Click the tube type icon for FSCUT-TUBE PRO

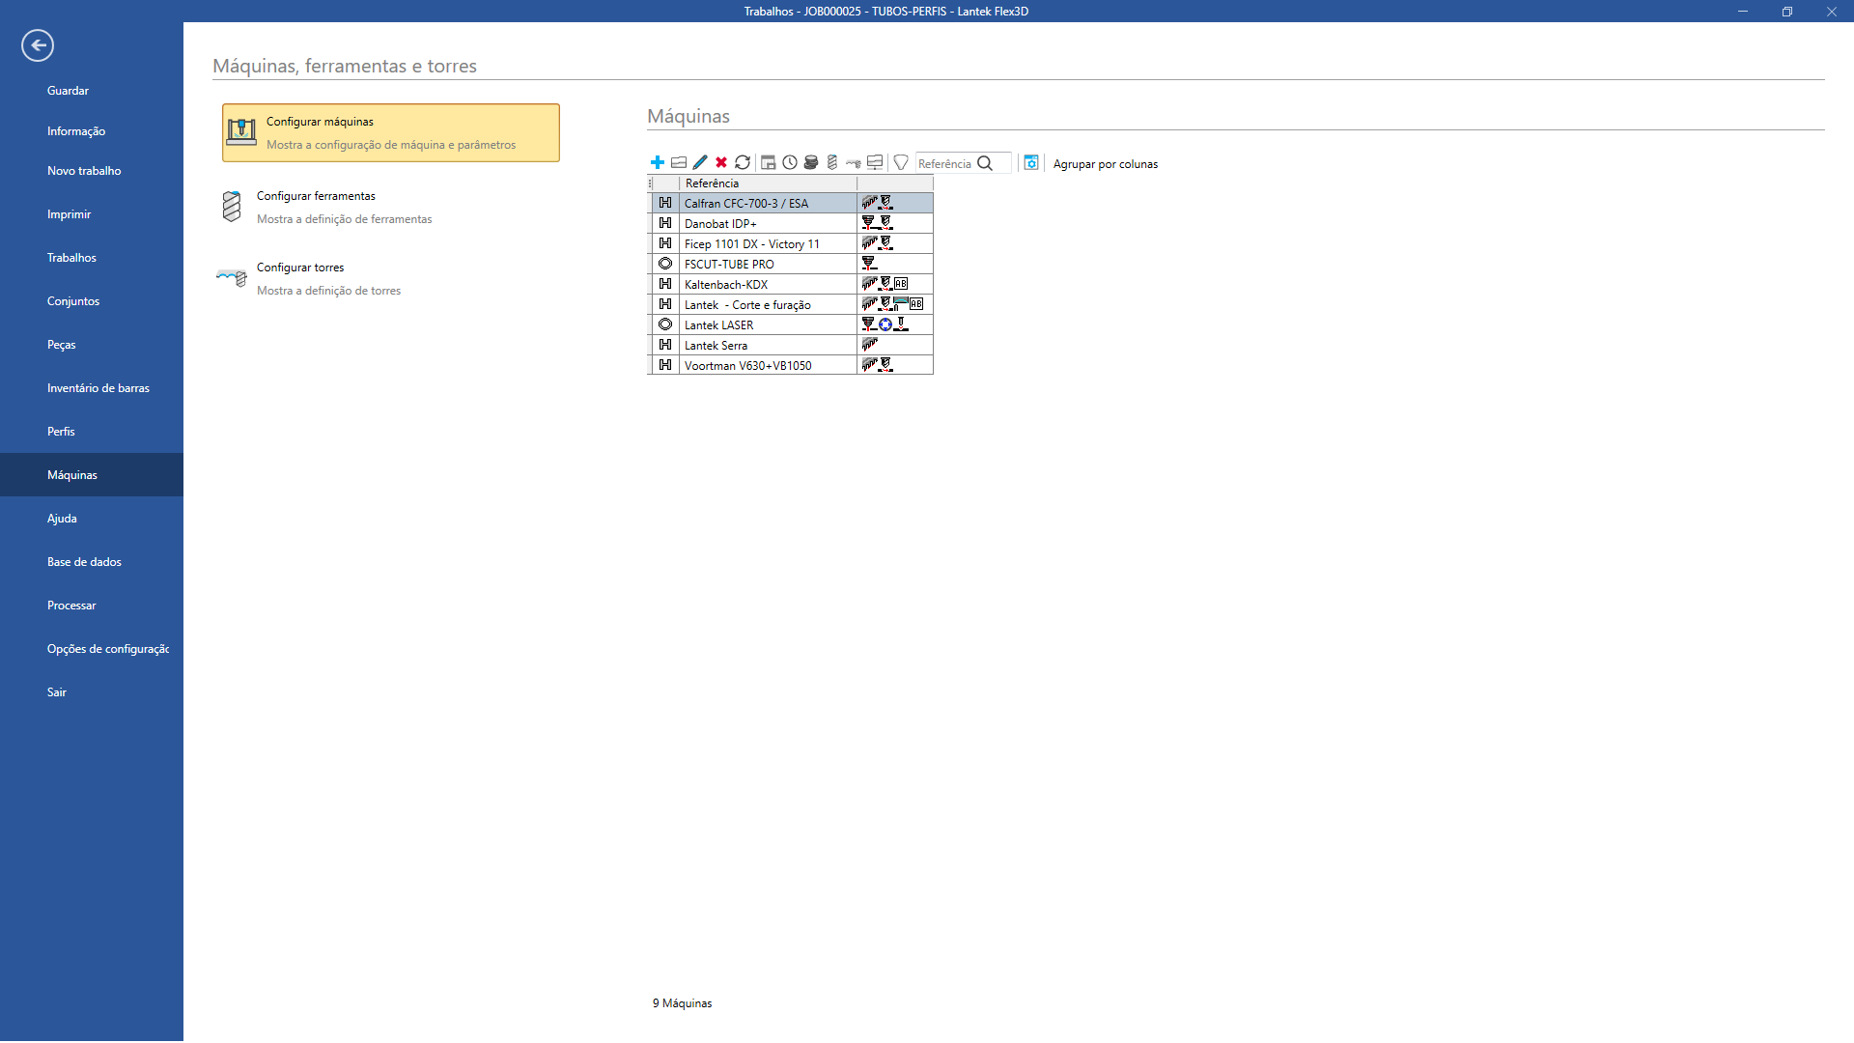665,264
